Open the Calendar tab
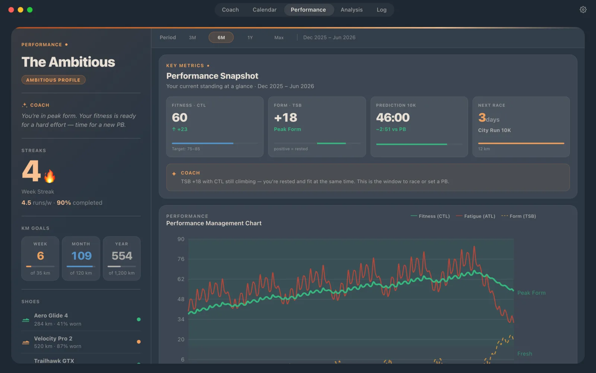The height and width of the screenshot is (373, 596). (264, 10)
